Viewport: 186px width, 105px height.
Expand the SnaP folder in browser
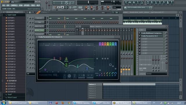(x=10, y=94)
